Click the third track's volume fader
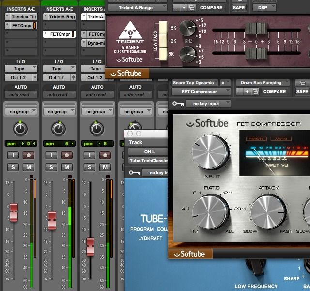 (90, 247)
